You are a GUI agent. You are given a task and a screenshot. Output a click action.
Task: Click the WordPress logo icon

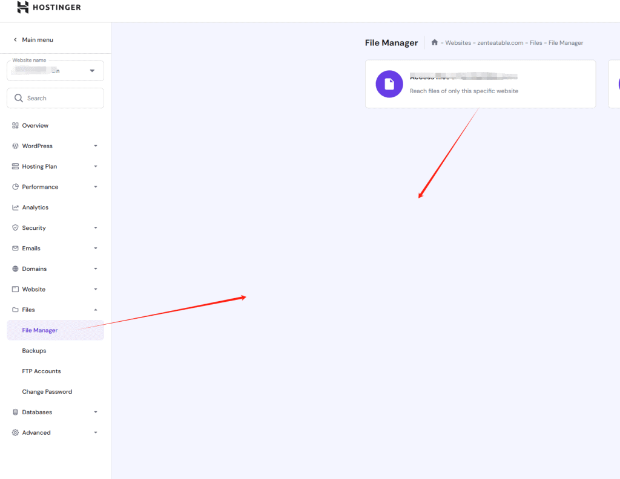click(x=15, y=146)
